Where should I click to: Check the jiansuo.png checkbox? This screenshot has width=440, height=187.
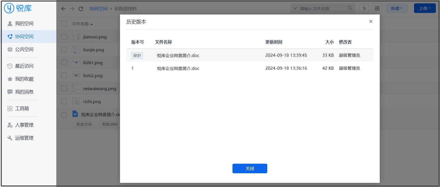[x=64, y=37]
